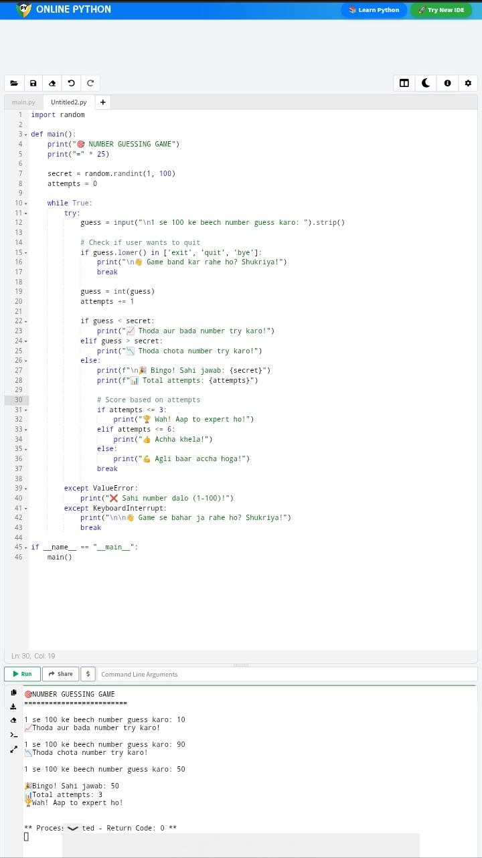Click the panel divider handle above the console
The image size is (482, 858).
[241, 665]
